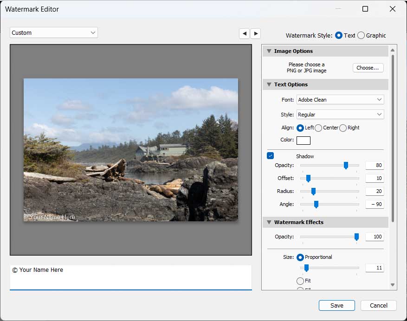Screen dimensions: 407x321
Task: Click the Watermark Style label
Action: (309, 36)
